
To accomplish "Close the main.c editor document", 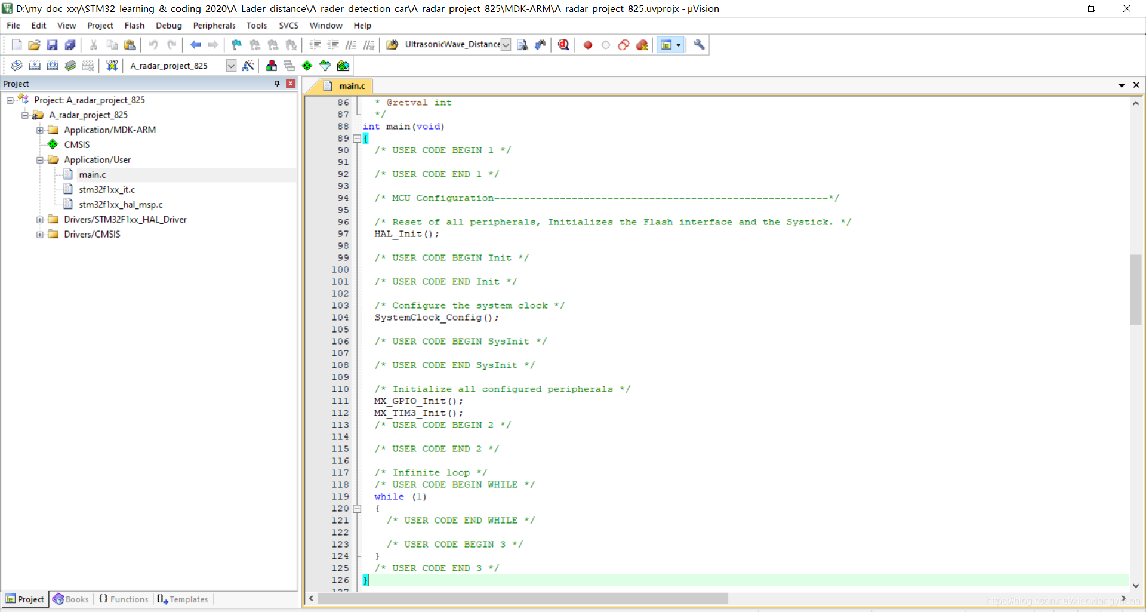I will tap(1136, 85).
